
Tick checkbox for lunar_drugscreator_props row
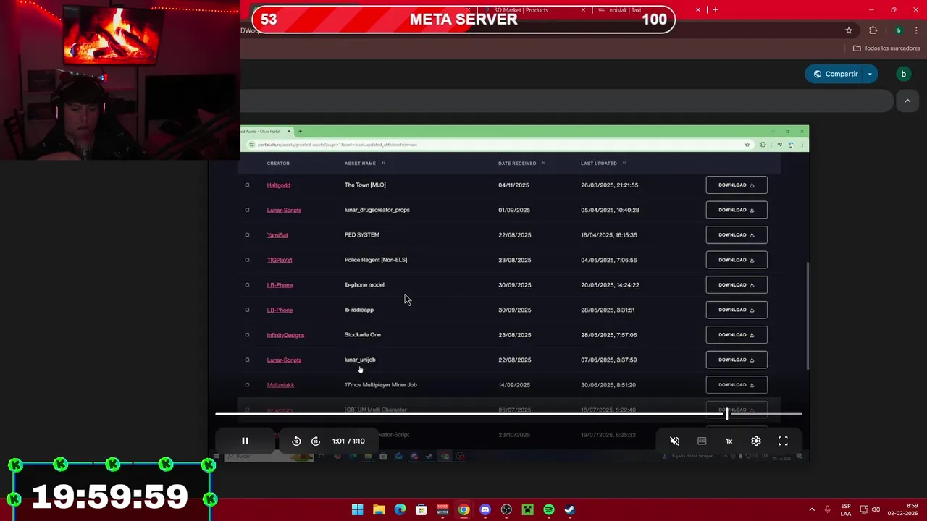pyautogui.click(x=247, y=210)
